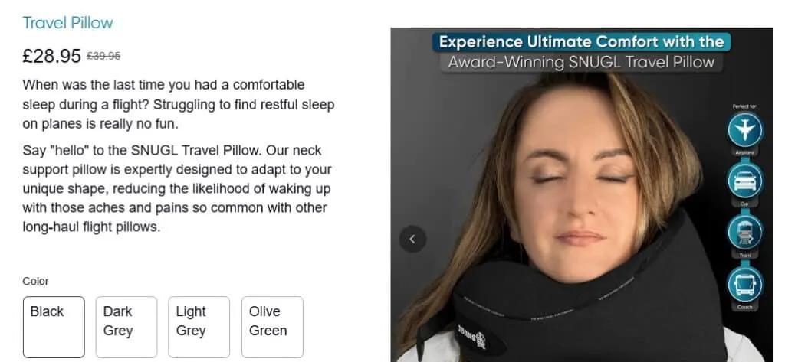785x362 pixels.
Task: Click the crossed-out £39.95 original price
Action: [103, 56]
